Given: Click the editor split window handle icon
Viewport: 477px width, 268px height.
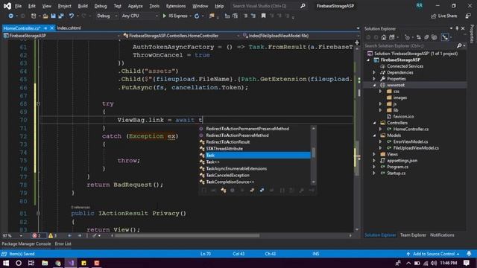Looking at the screenshot, I should (357, 42).
